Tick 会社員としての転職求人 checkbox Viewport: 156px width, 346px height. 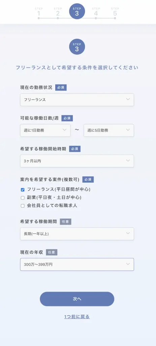tap(23, 206)
